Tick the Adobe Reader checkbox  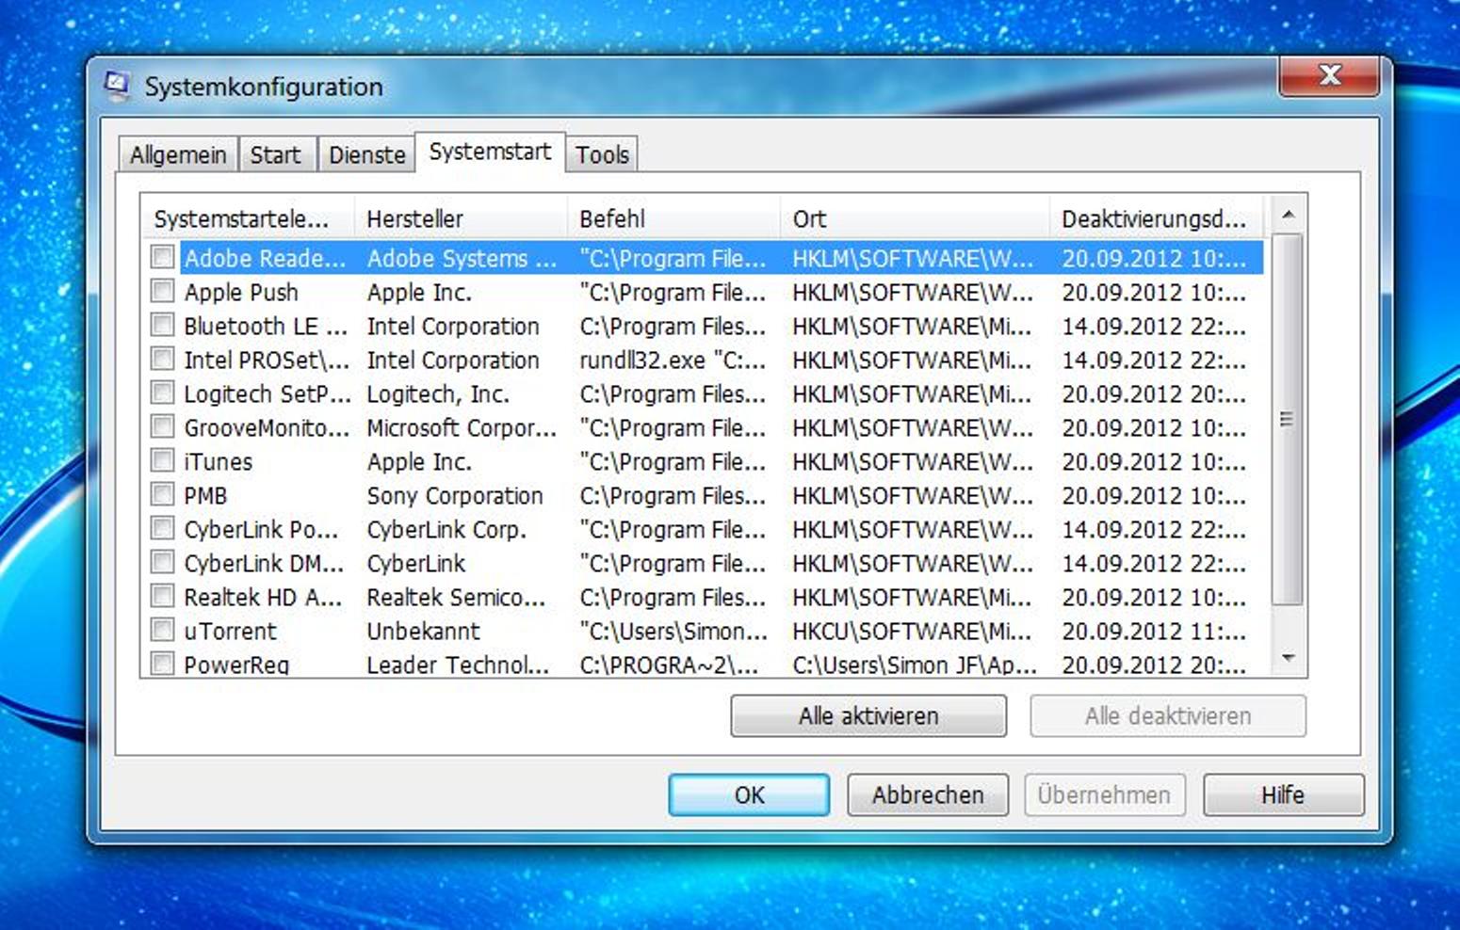[163, 257]
